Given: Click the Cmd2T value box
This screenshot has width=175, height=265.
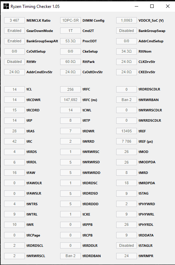Looking at the screenshot, I should (x=70, y=31).
